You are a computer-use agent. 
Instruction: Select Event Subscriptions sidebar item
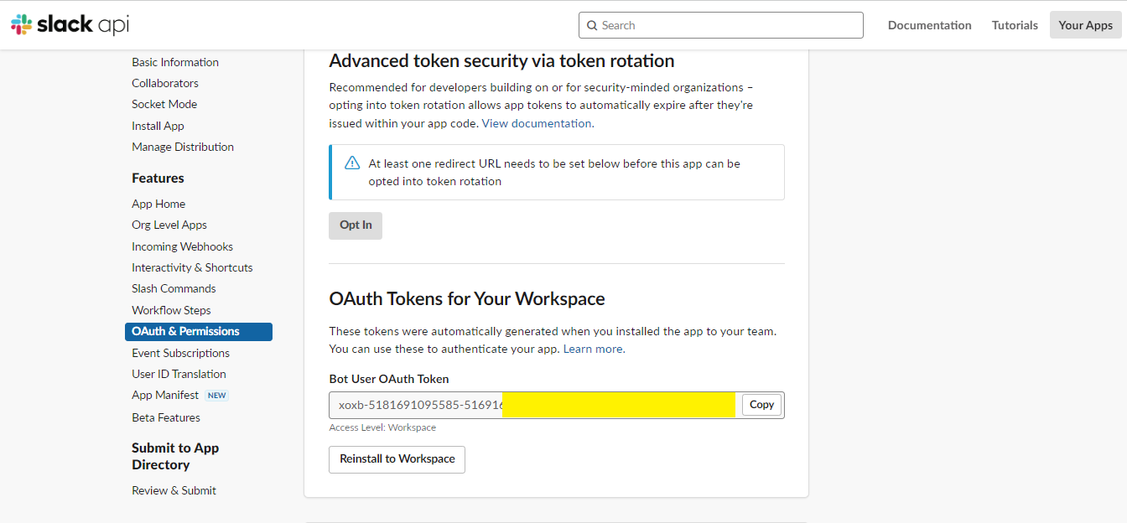tap(180, 353)
